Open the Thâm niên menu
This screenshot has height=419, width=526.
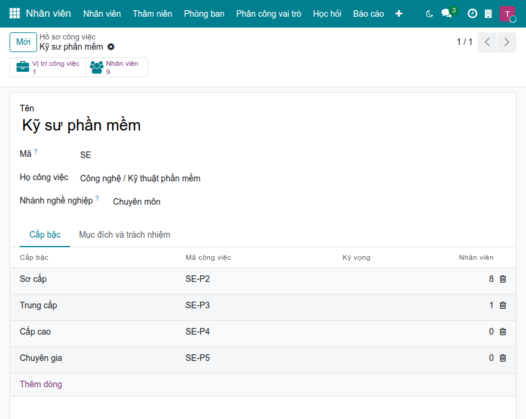152,14
